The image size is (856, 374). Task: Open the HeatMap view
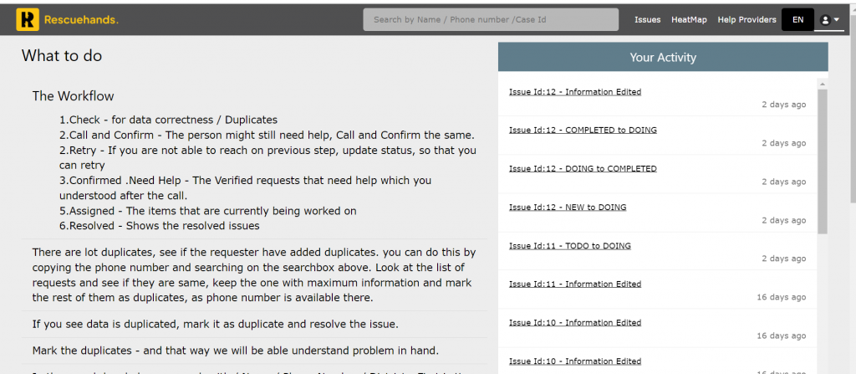tap(689, 19)
